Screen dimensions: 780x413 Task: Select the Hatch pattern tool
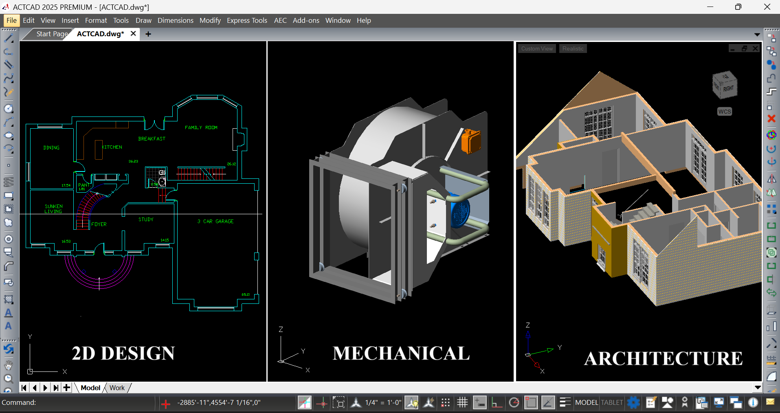click(9, 299)
